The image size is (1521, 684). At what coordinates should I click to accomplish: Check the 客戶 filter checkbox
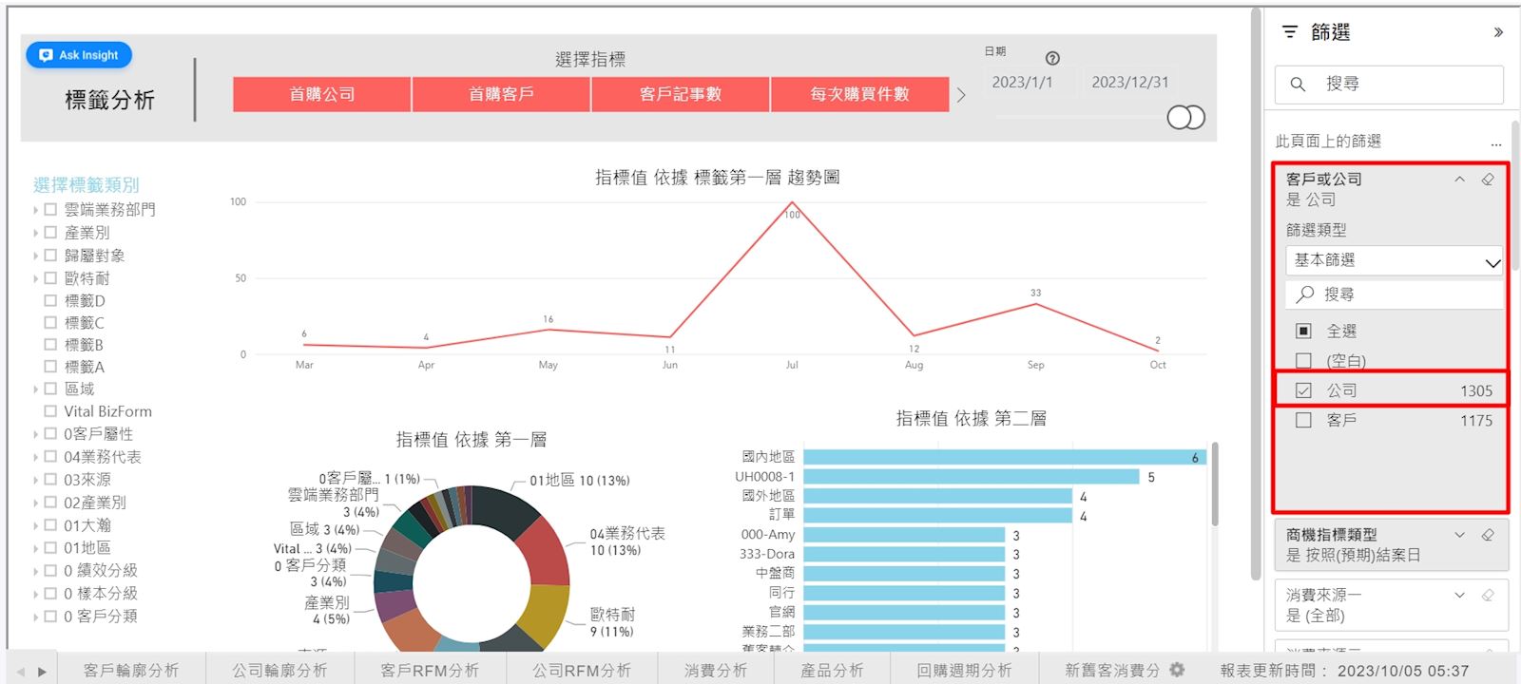click(1303, 420)
